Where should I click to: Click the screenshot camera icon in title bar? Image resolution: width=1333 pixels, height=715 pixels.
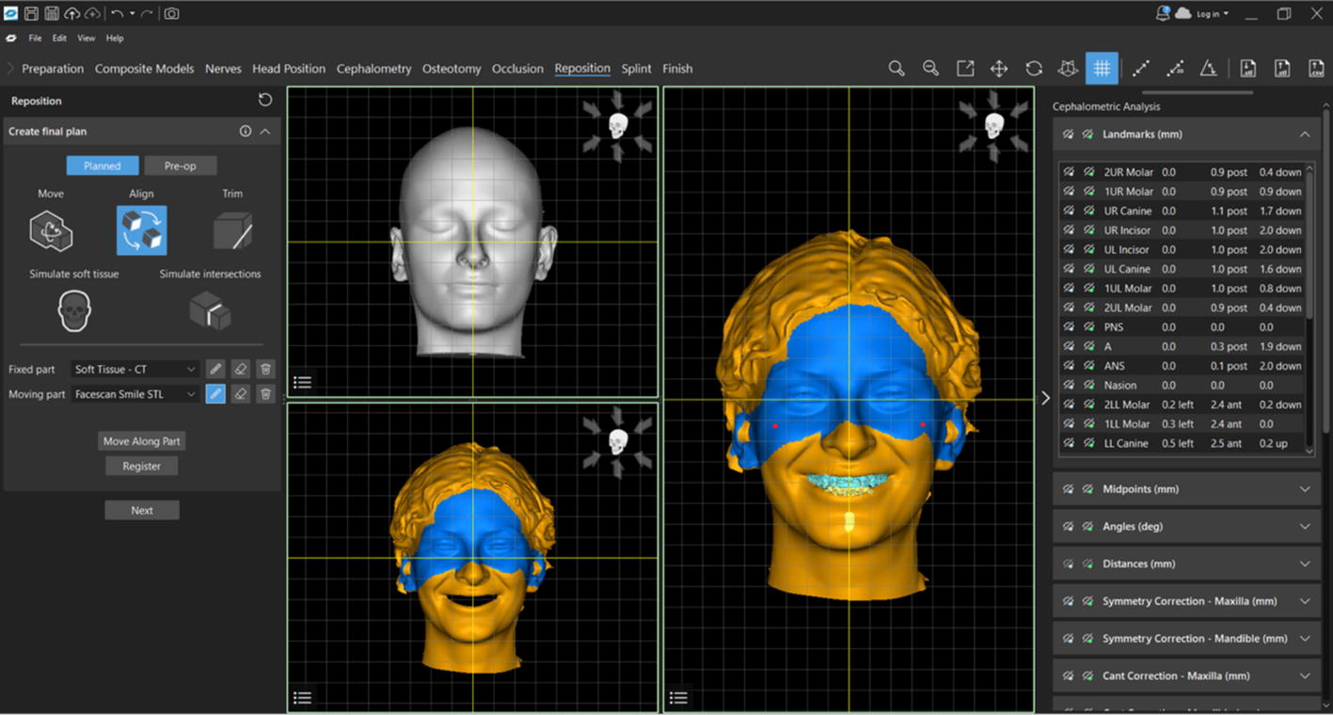(171, 13)
